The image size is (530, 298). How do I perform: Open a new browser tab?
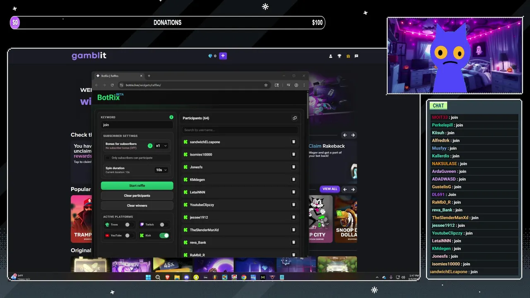[x=149, y=76]
